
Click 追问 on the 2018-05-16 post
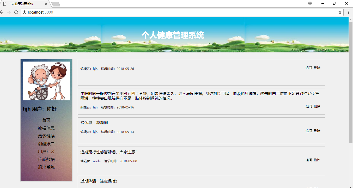tap(309, 106)
